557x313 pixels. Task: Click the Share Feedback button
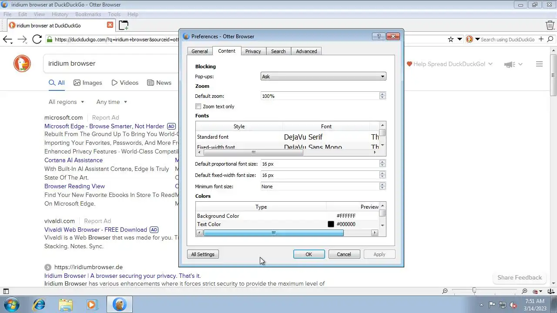click(520, 277)
